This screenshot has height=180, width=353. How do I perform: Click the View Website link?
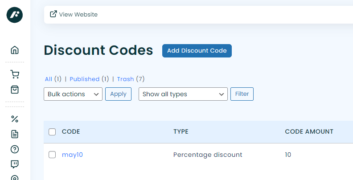[x=74, y=14]
